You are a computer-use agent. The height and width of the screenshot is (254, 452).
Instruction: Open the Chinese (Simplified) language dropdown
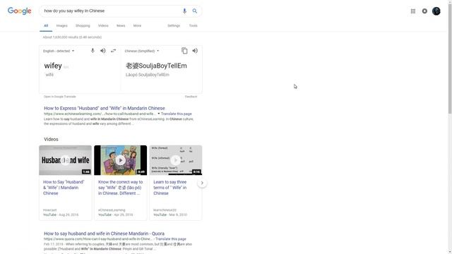141,51
